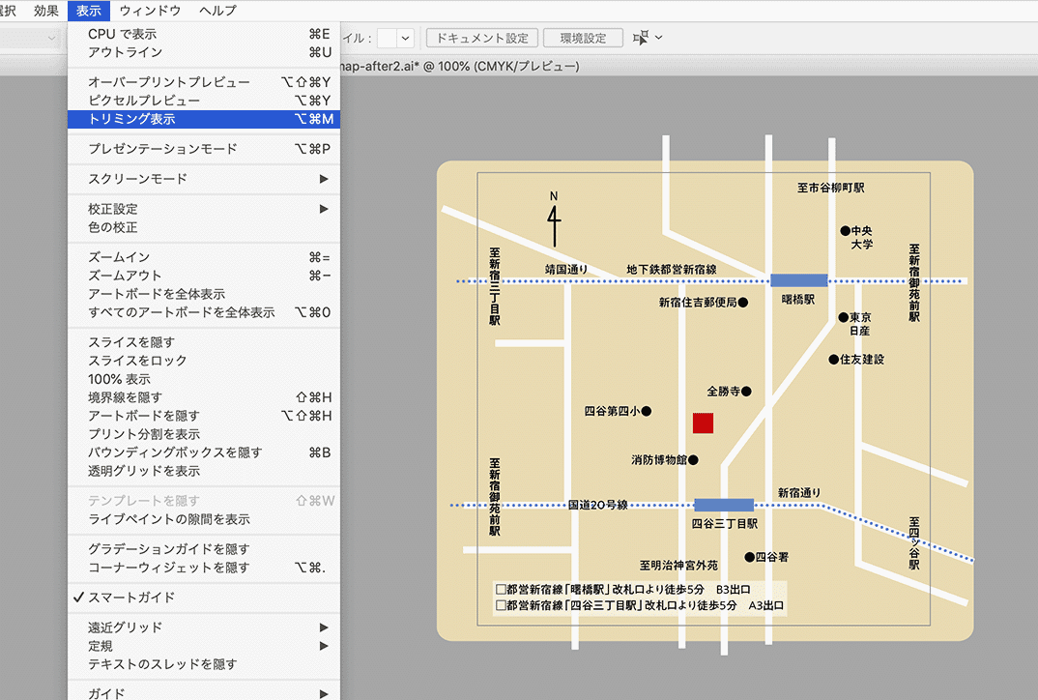1038x700 pixels.
Task: Open the 効果 menu in menu bar
Action: pos(46,11)
